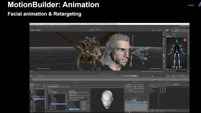
Task: Switch to the Character Face Animation tab
Action: click(65, 87)
